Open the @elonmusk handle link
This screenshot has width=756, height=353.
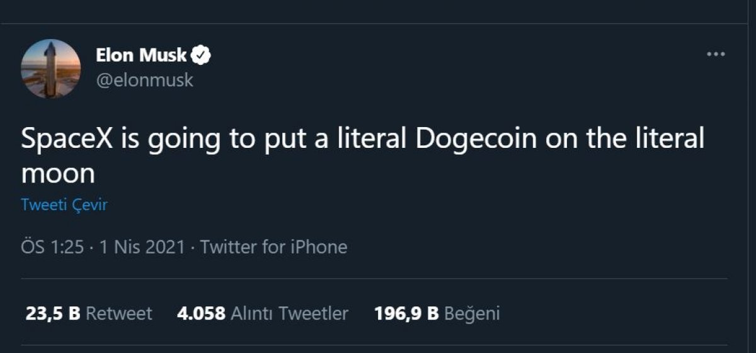[x=144, y=81]
